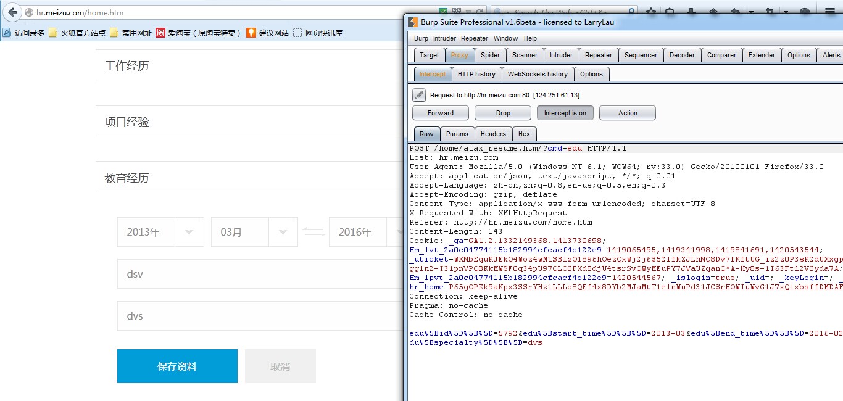This screenshot has width=843, height=401.
Task: Switch to the Comparer tab
Action: [x=721, y=55]
